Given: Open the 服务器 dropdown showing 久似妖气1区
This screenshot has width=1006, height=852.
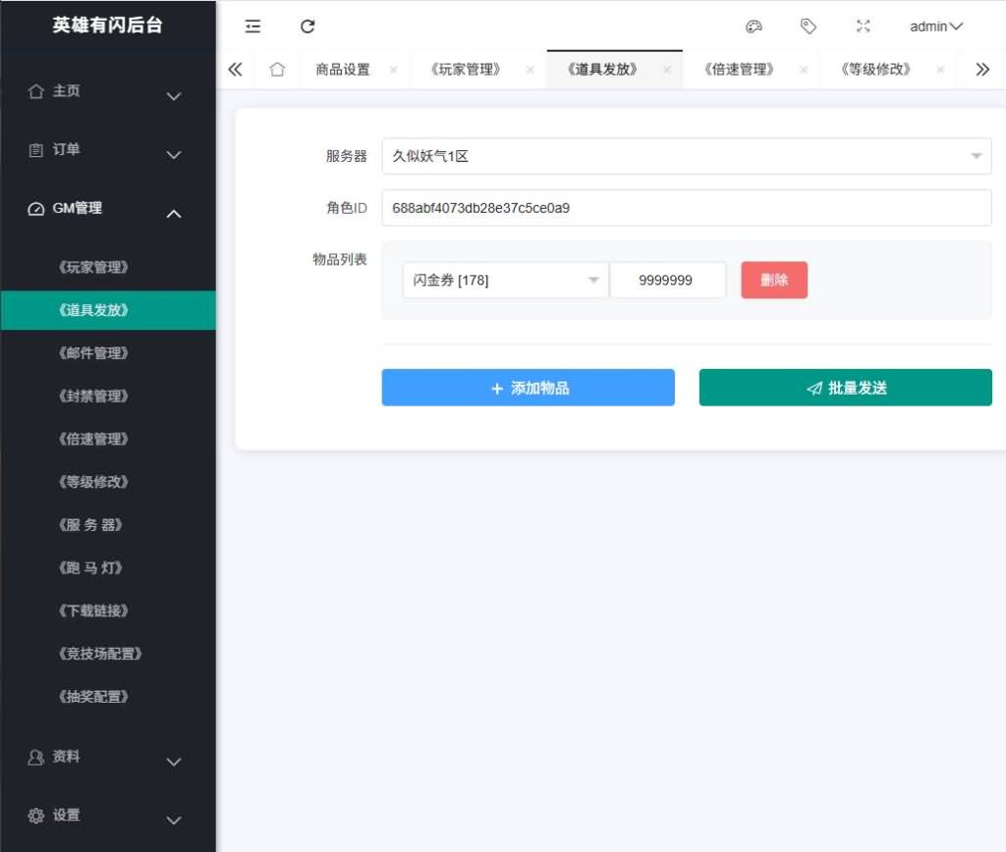Looking at the screenshot, I should [685, 155].
